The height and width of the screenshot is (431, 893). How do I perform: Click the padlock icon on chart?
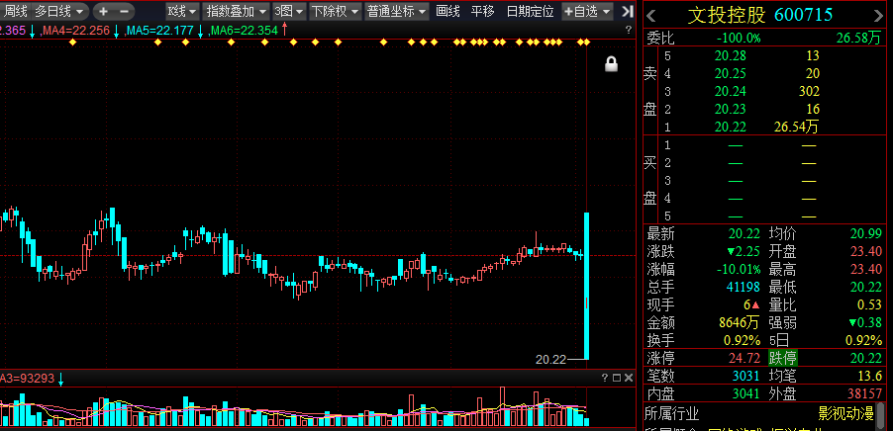click(x=611, y=63)
